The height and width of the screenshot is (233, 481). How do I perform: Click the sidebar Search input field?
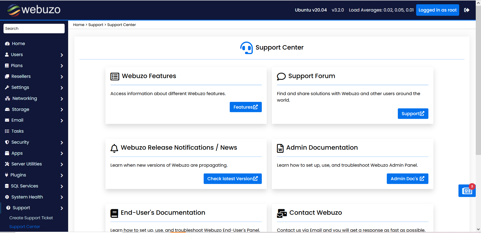click(34, 29)
